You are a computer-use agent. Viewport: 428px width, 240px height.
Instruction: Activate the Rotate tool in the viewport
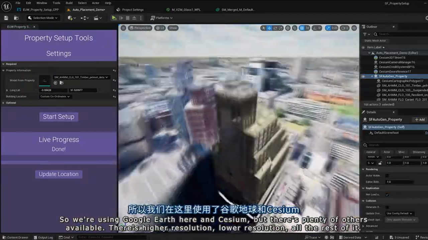[x=276, y=28]
